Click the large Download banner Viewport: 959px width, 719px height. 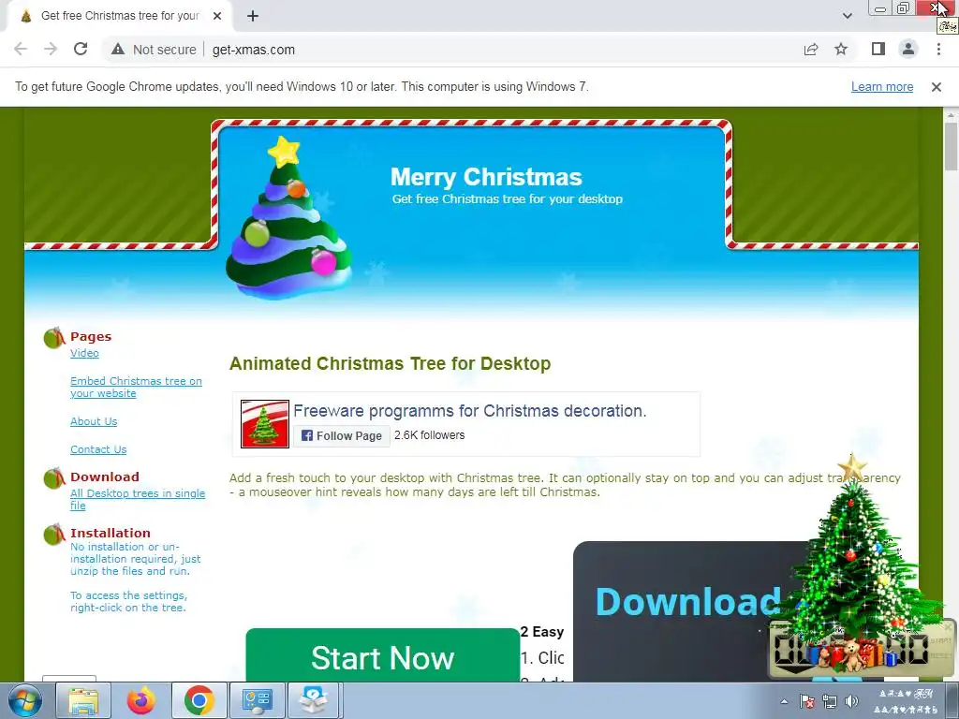pos(688,602)
